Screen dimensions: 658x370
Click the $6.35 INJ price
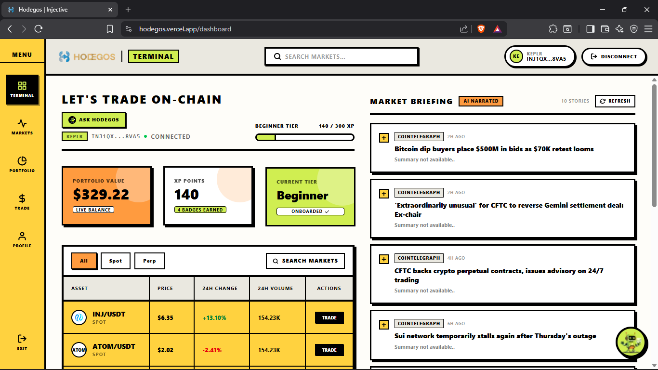click(165, 318)
